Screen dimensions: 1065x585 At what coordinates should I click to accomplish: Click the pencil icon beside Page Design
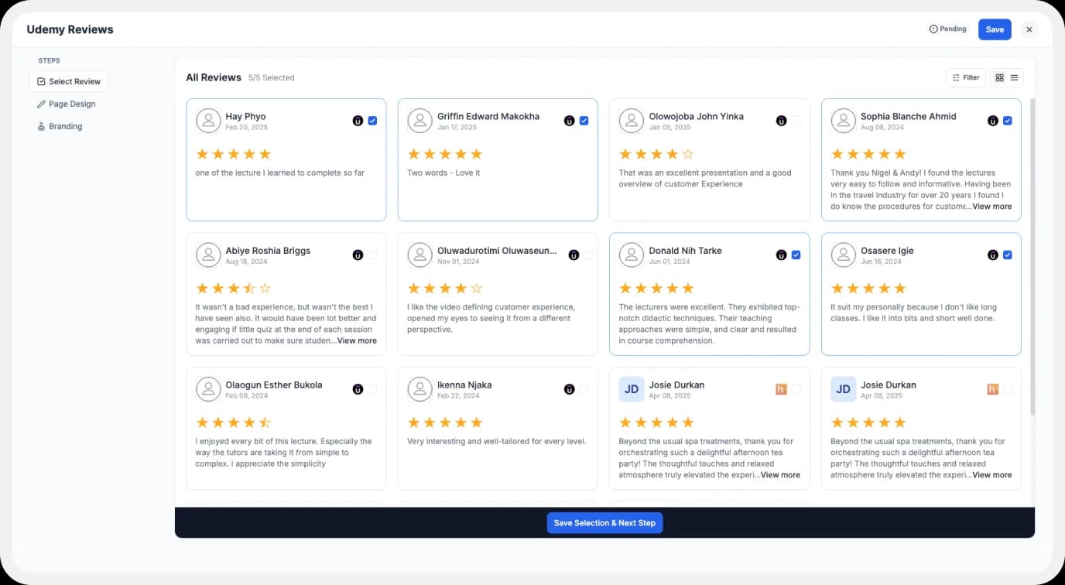[x=42, y=104]
